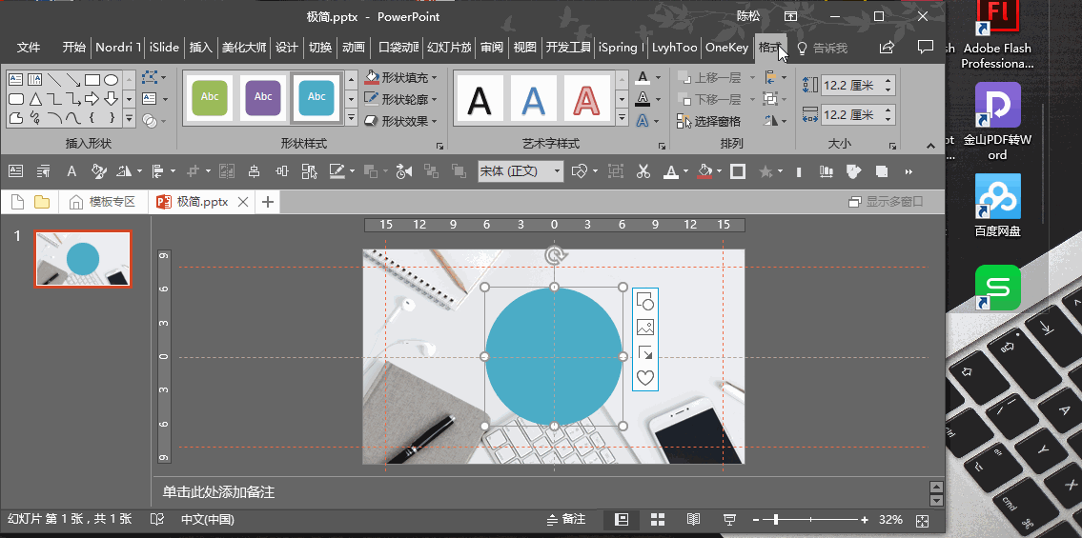Choose the triangle shape in the shapes gallery

coord(34,99)
